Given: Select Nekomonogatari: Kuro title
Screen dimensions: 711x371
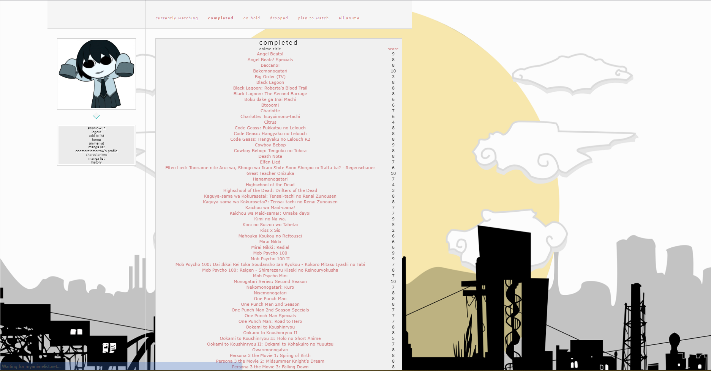Looking at the screenshot, I should pos(270,287).
